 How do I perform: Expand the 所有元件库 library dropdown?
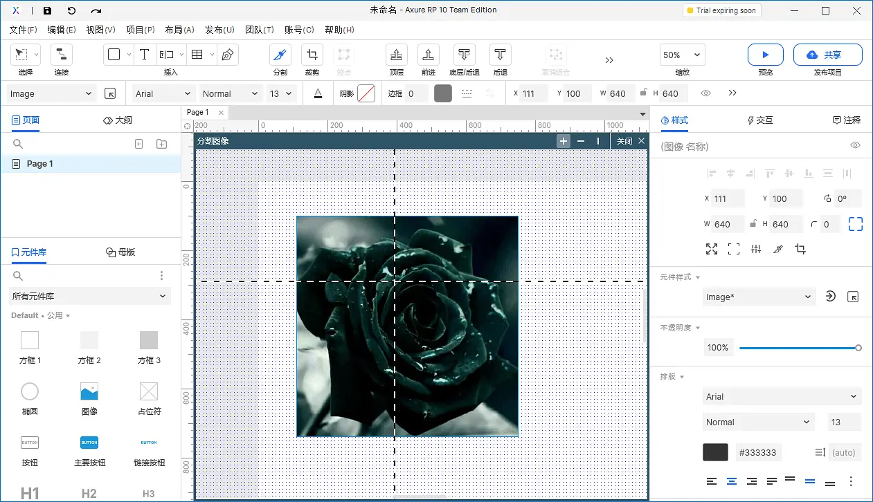pyautogui.click(x=90, y=296)
